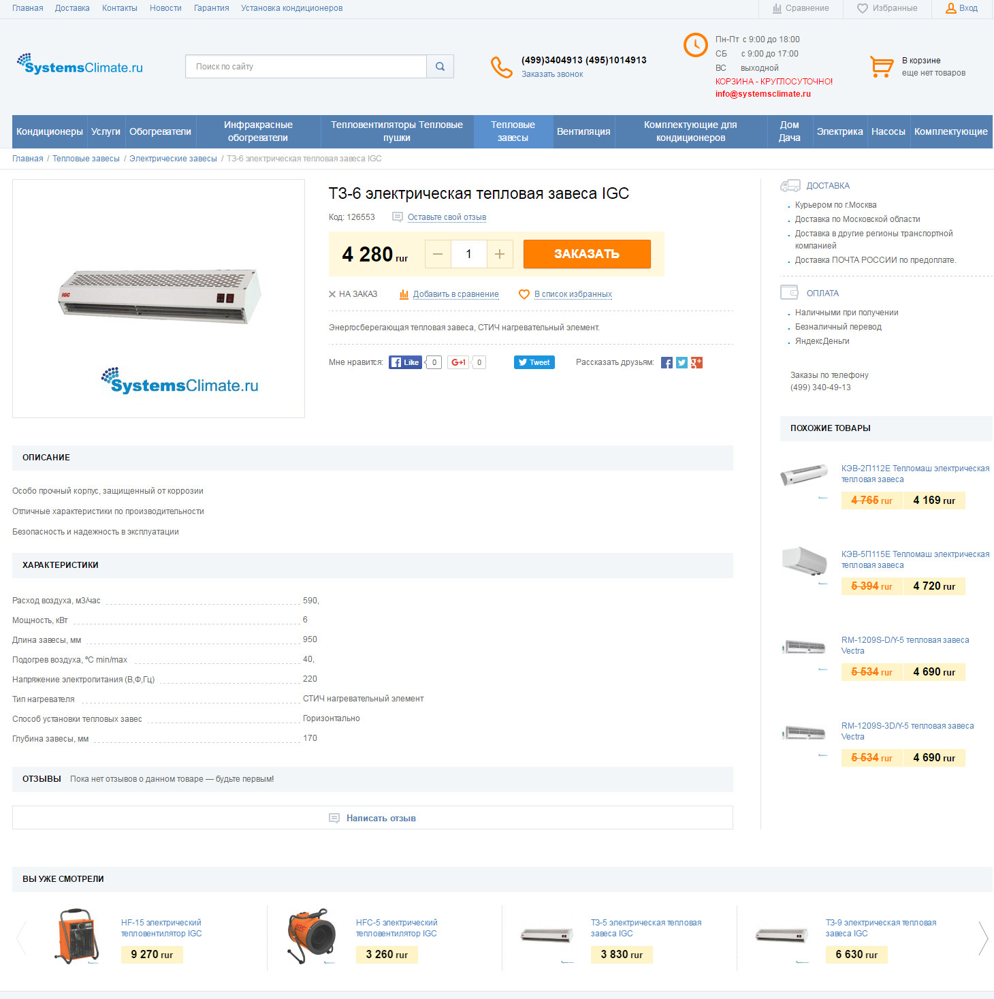
Task: Open the HF-15 heater thumbnail
Action: click(77, 936)
